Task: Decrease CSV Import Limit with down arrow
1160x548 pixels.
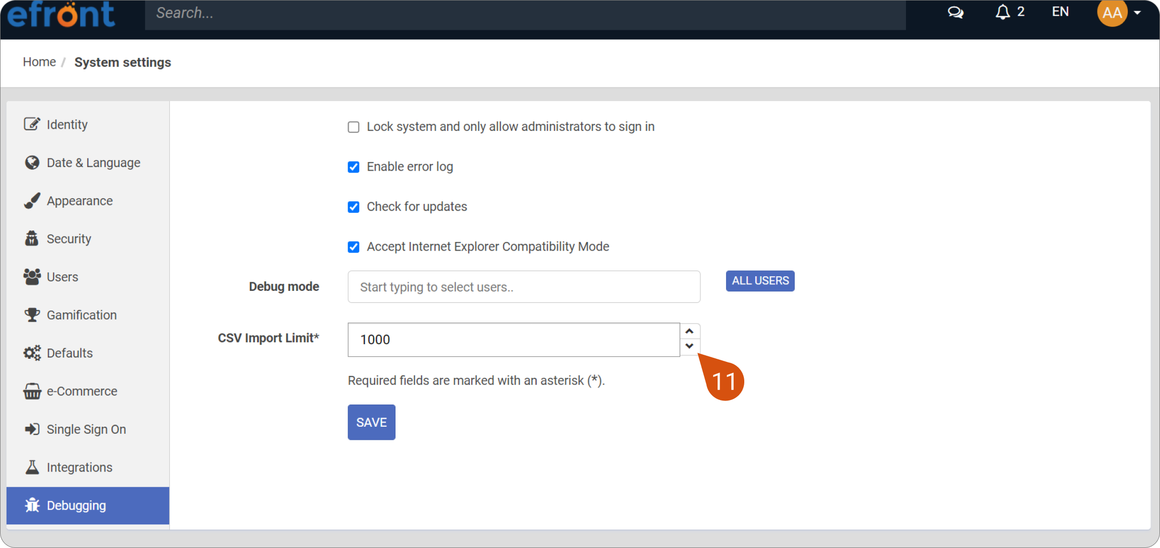Action: 689,346
